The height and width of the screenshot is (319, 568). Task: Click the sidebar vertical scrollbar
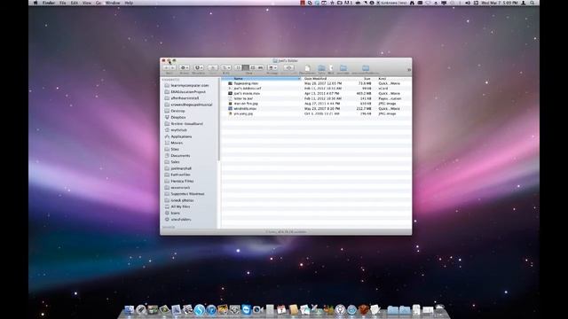(219, 120)
